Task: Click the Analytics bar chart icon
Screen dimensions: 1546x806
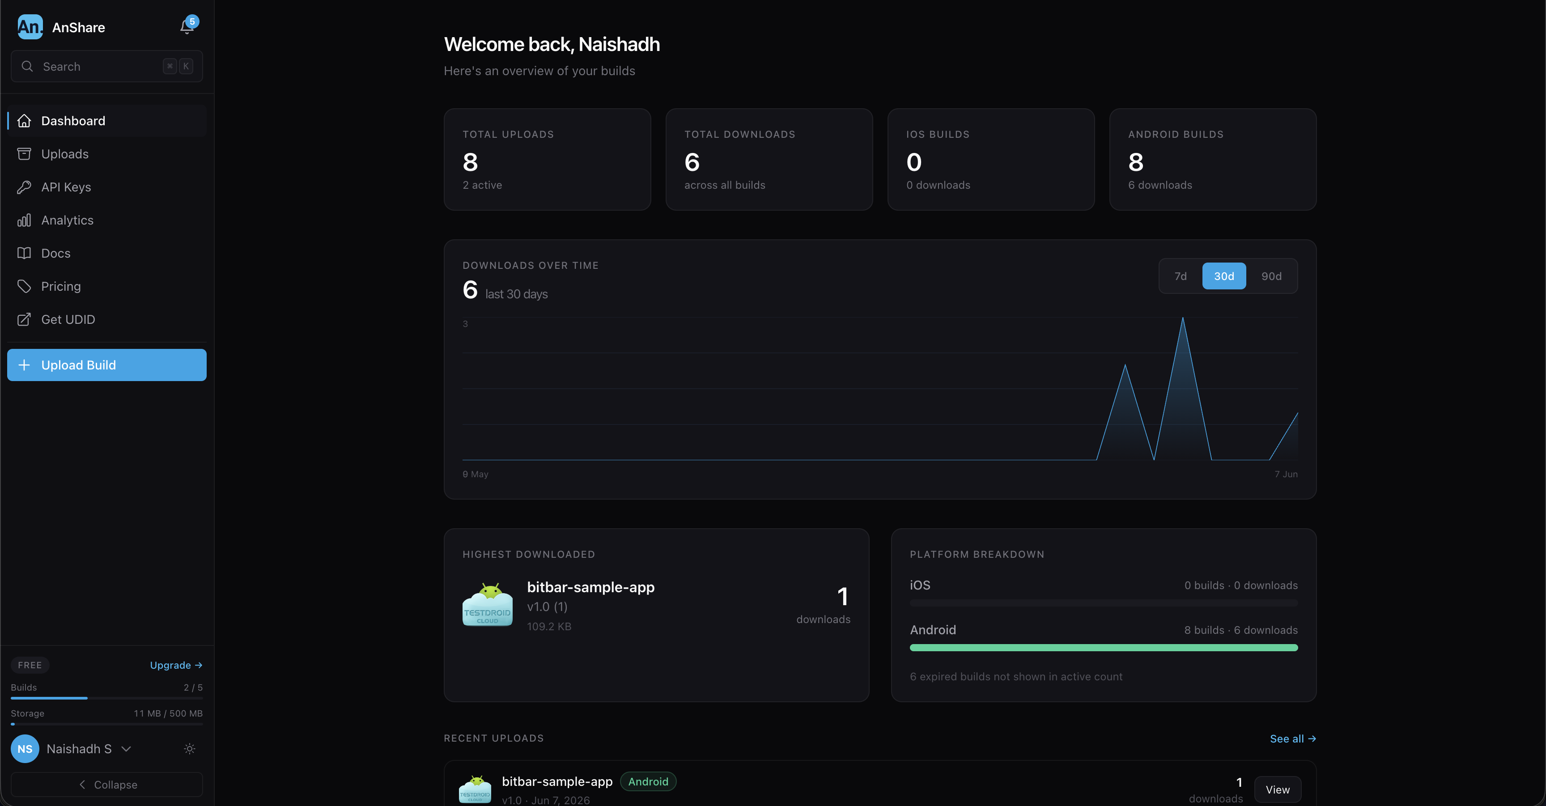Action: pos(24,220)
